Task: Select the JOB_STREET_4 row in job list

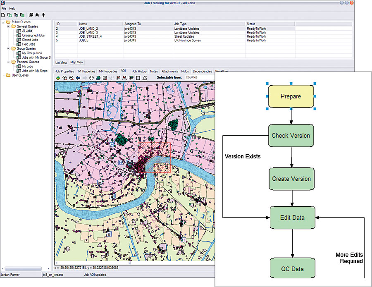Action: (x=175, y=36)
